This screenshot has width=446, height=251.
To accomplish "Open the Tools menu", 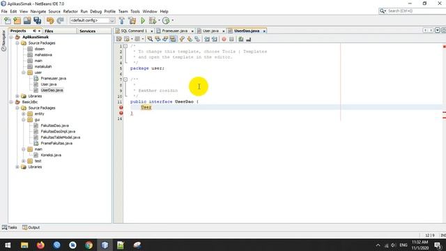I will [135, 11].
